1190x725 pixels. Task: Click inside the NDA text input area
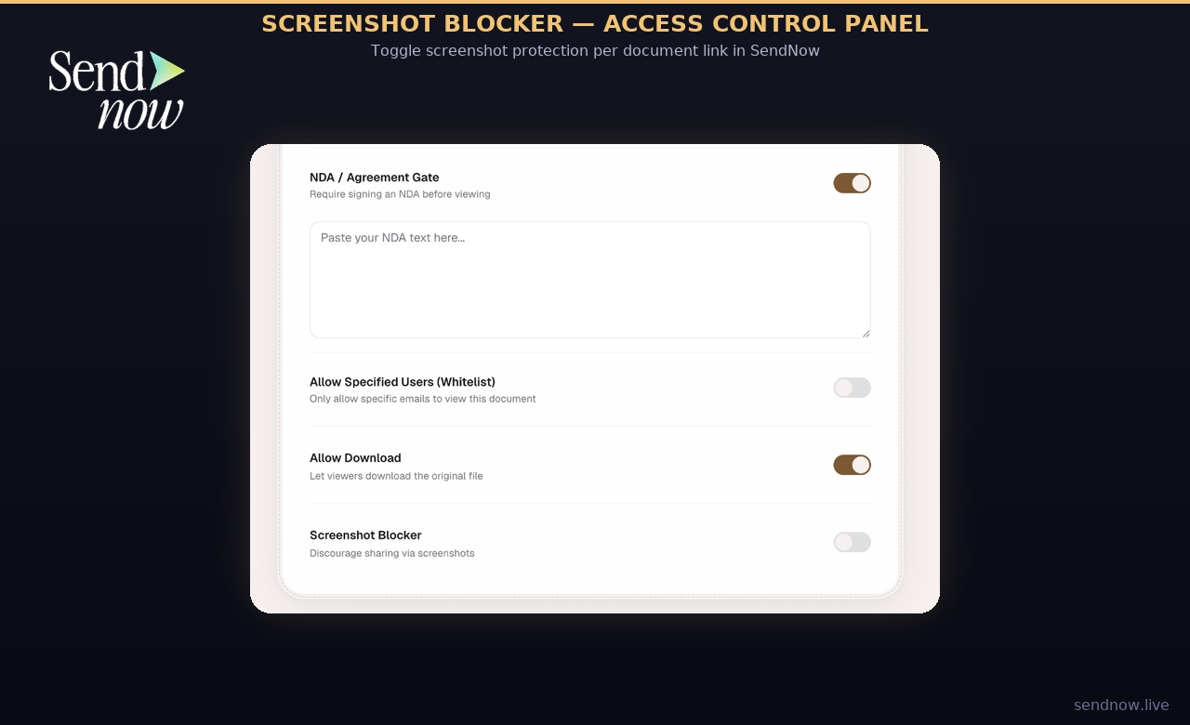tap(589, 279)
